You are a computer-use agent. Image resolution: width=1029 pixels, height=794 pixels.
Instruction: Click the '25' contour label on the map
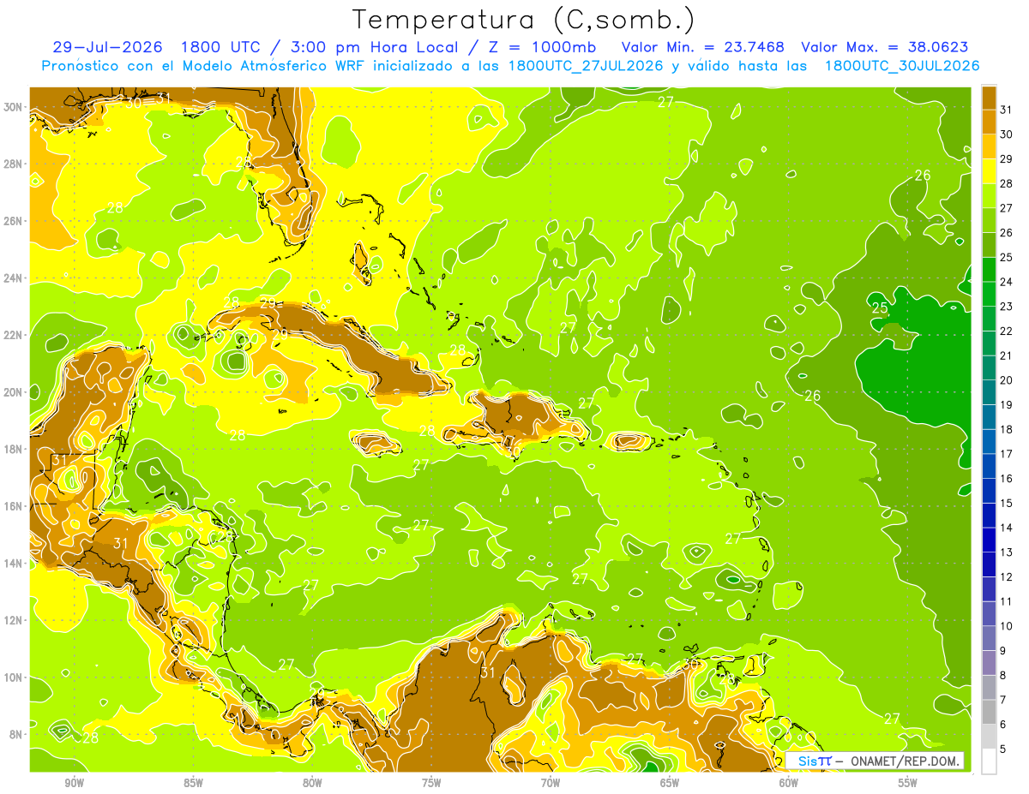[880, 307]
